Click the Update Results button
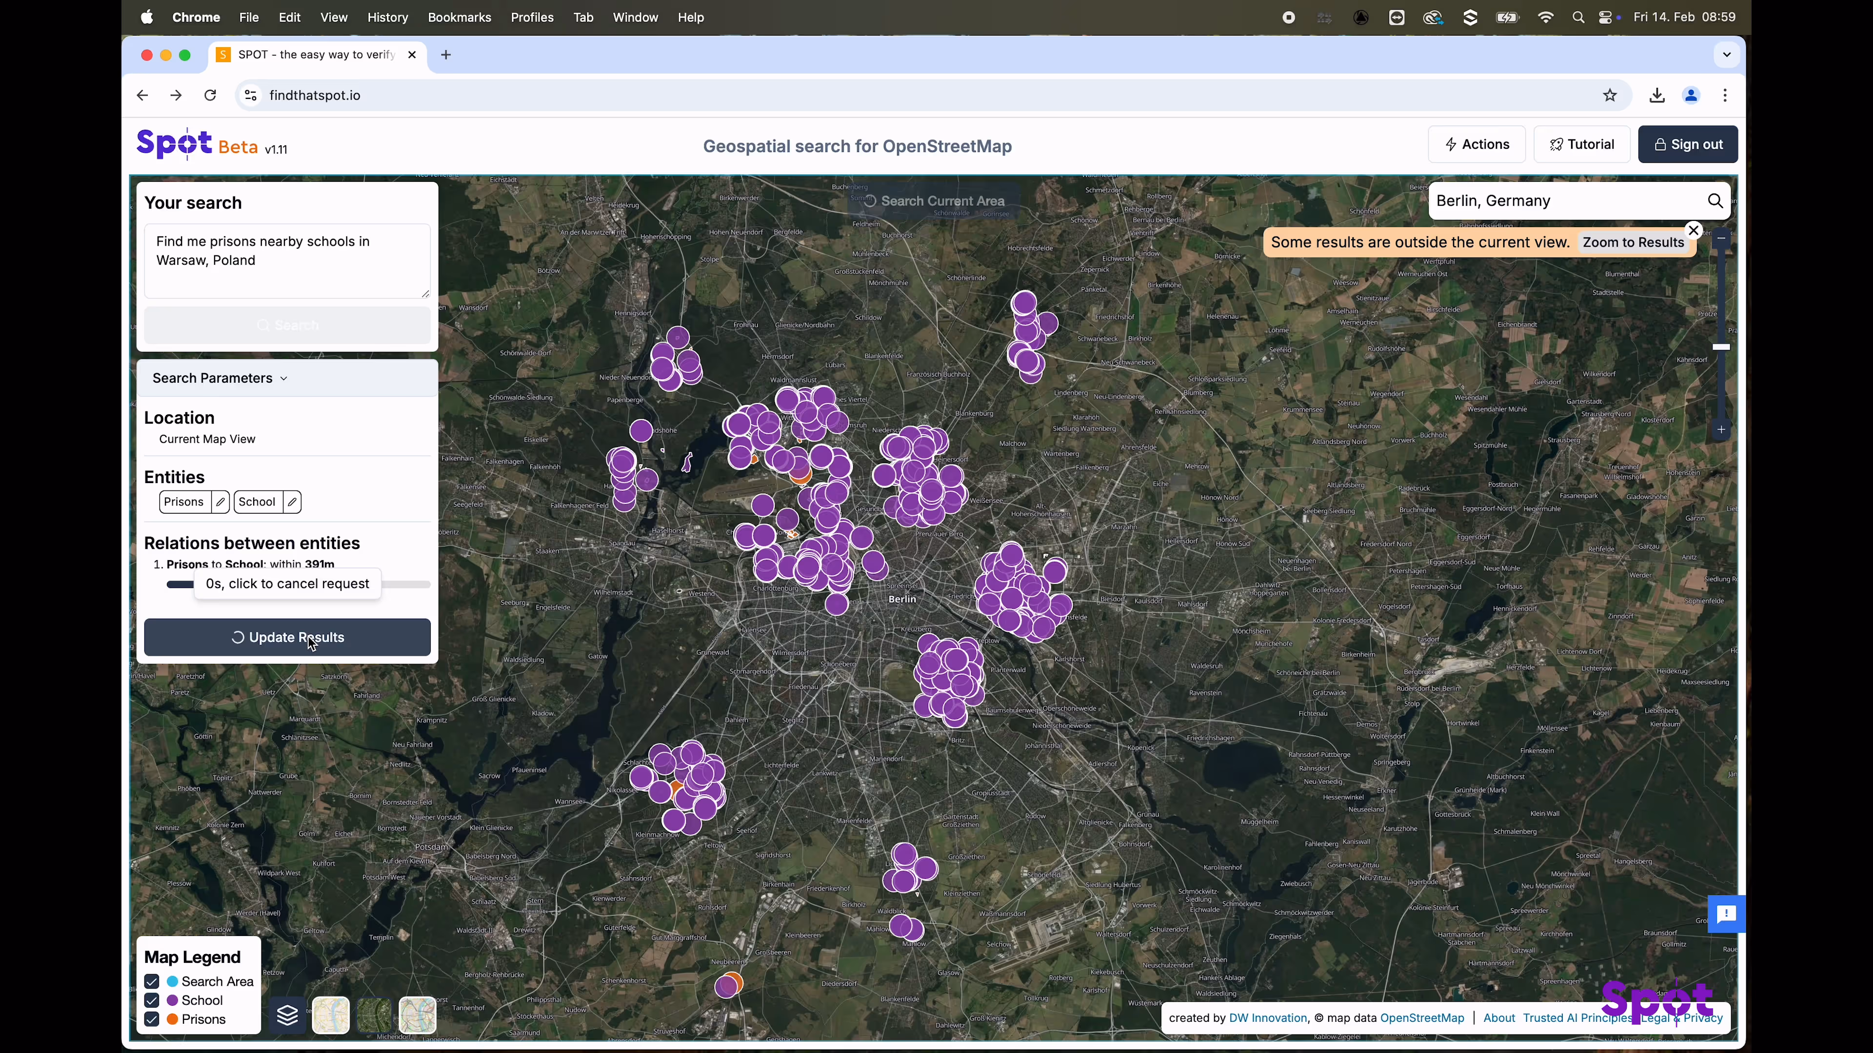1873x1053 pixels. 287,637
